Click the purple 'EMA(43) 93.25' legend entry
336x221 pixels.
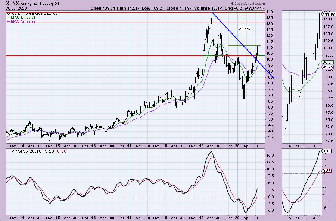(x=21, y=21)
